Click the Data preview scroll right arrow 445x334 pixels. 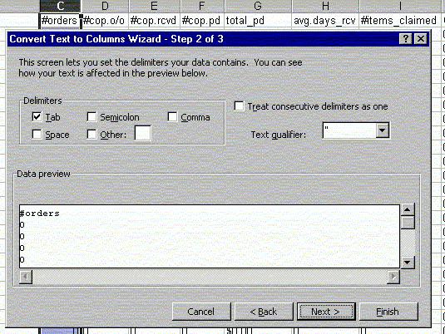[393, 277]
